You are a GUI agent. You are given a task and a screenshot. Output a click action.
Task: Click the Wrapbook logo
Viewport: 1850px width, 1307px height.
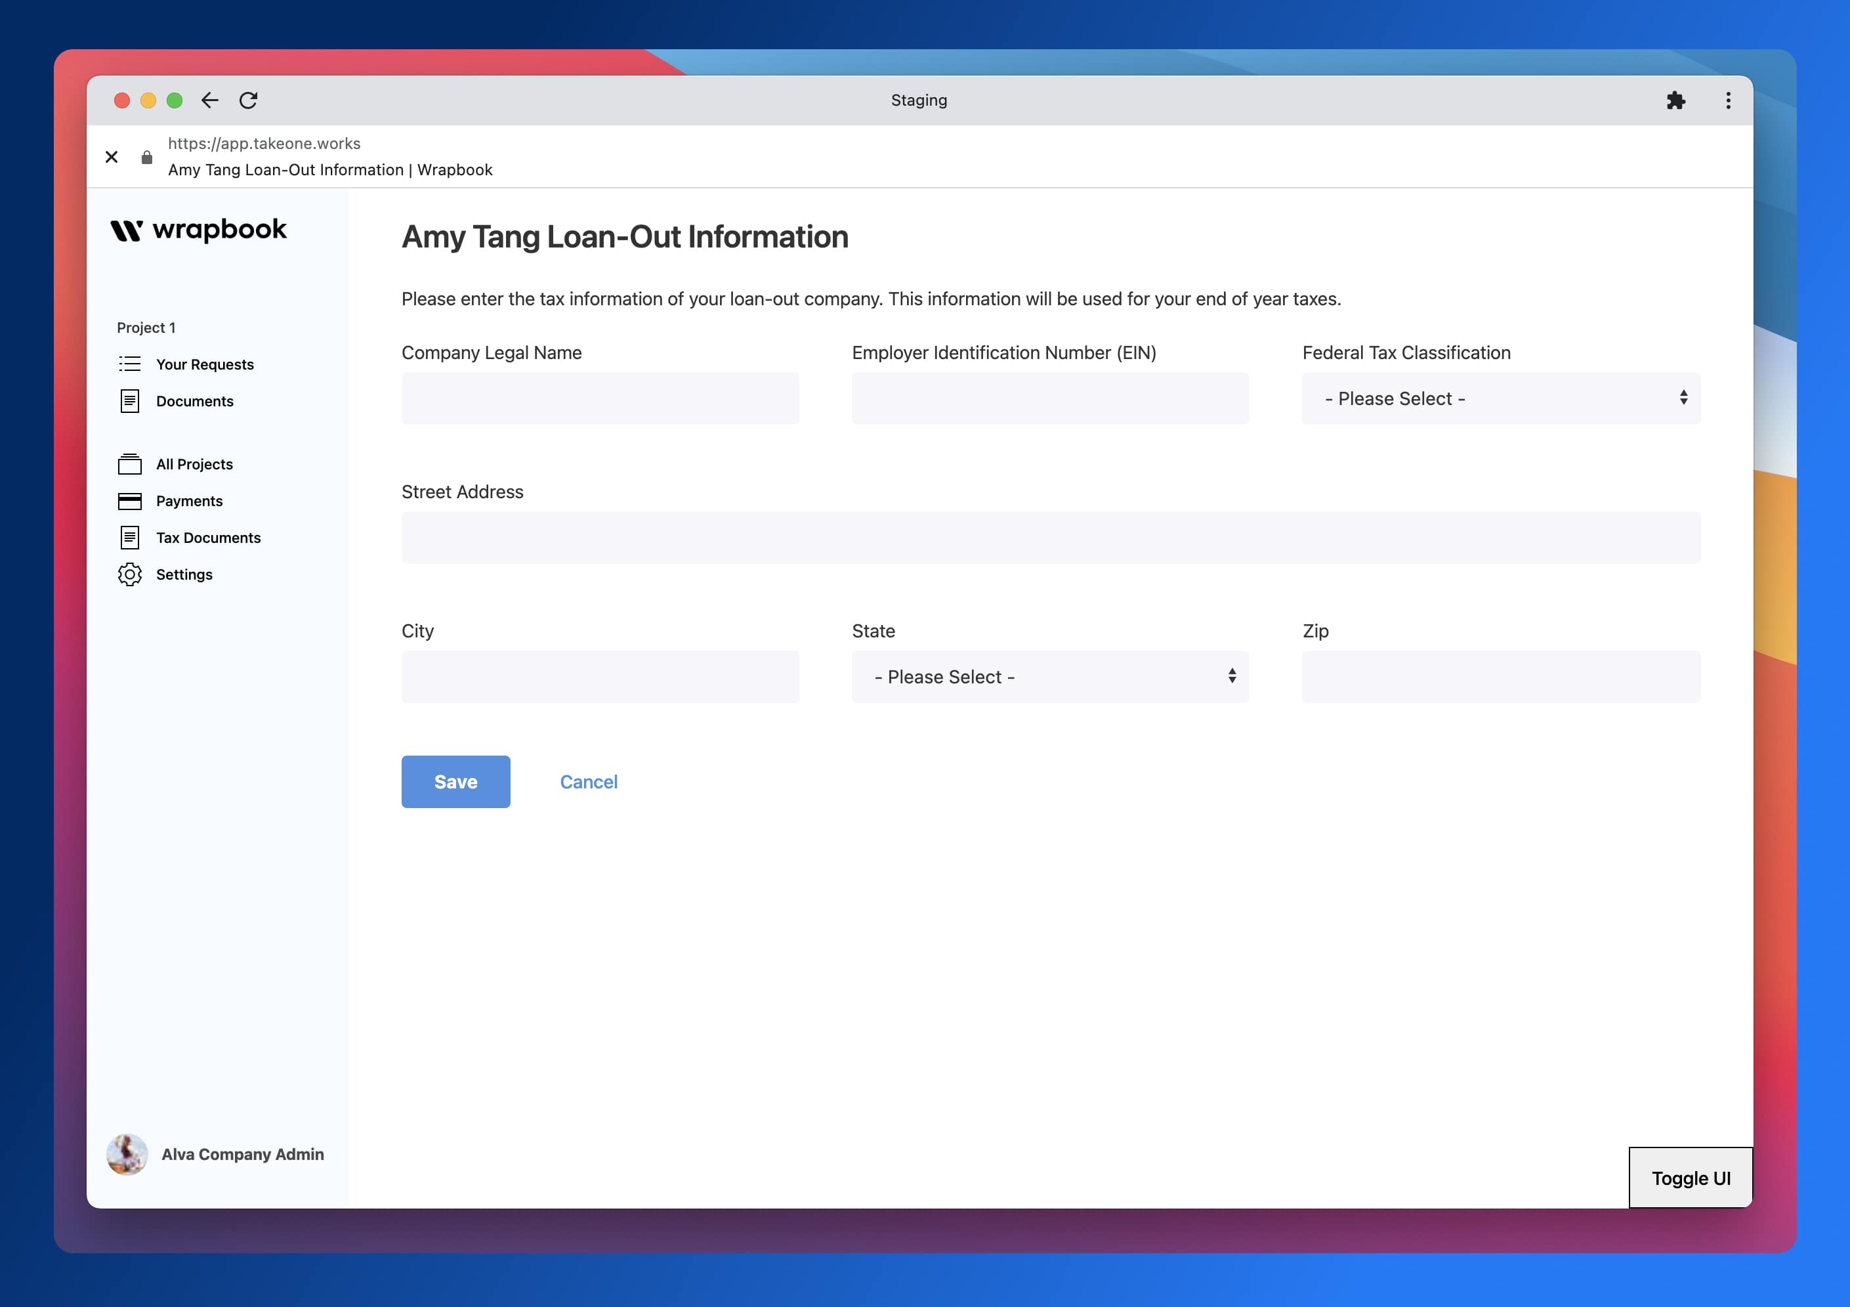(199, 230)
